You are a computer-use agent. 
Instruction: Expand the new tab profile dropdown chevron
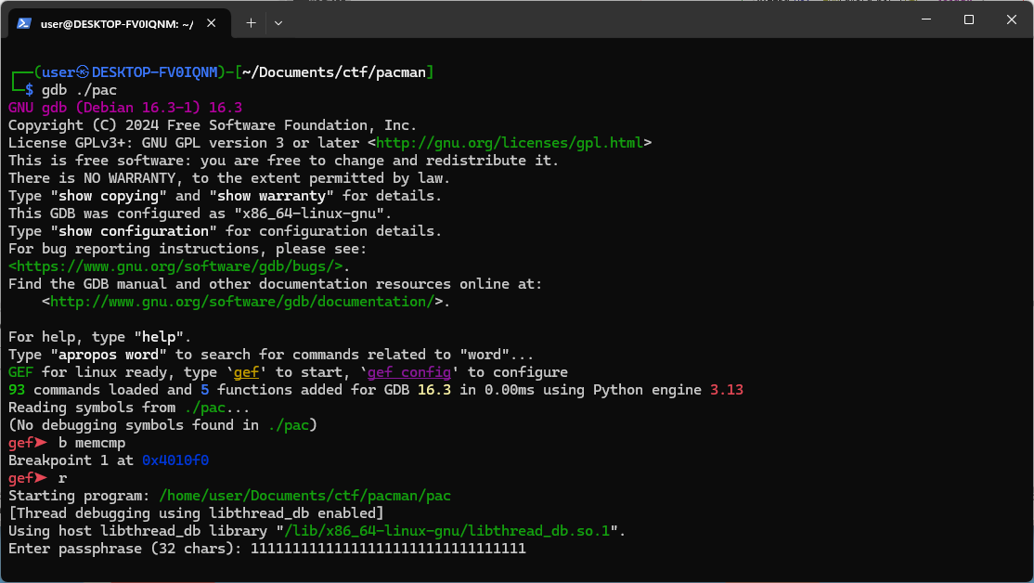click(278, 23)
